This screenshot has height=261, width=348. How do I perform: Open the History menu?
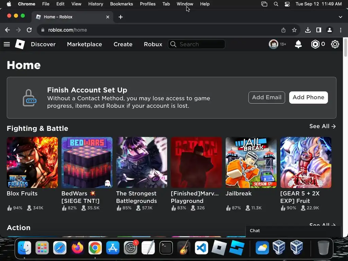[x=95, y=4]
